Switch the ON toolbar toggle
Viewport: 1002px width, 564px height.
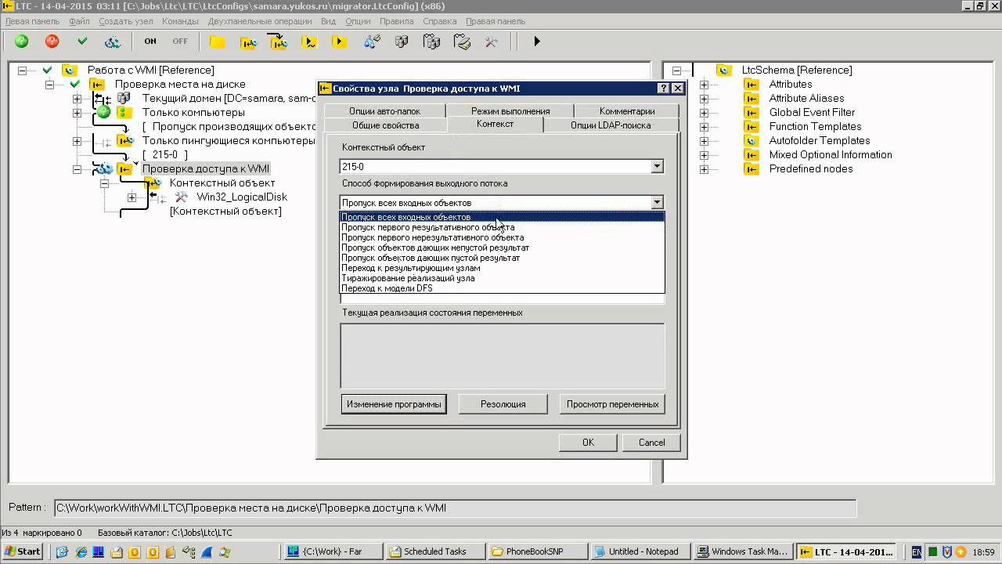point(150,42)
